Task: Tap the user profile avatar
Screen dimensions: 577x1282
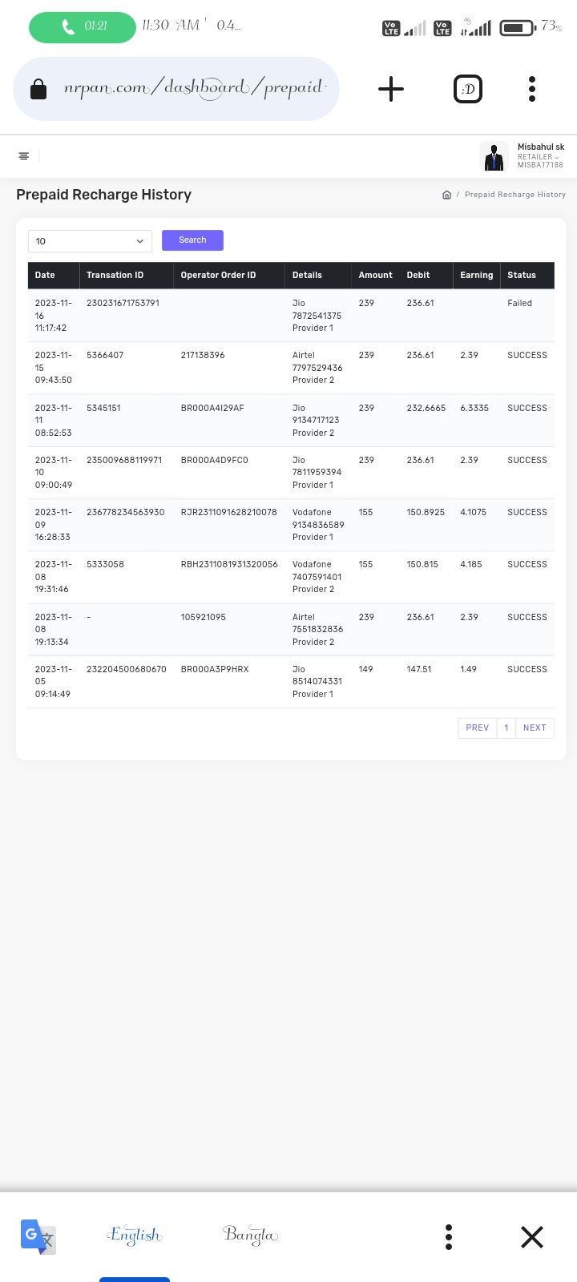Action: (x=494, y=156)
